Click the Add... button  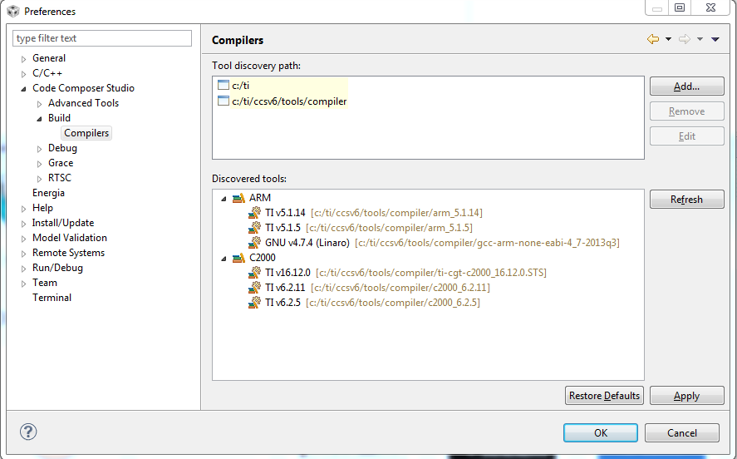(x=686, y=86)
